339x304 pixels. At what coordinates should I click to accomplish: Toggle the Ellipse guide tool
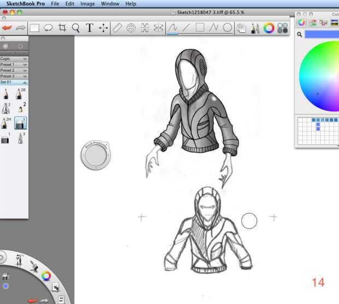pos(131,27)
